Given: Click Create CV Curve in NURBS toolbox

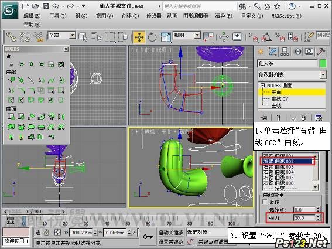Looking at the screenshot, I should (11, 80).
